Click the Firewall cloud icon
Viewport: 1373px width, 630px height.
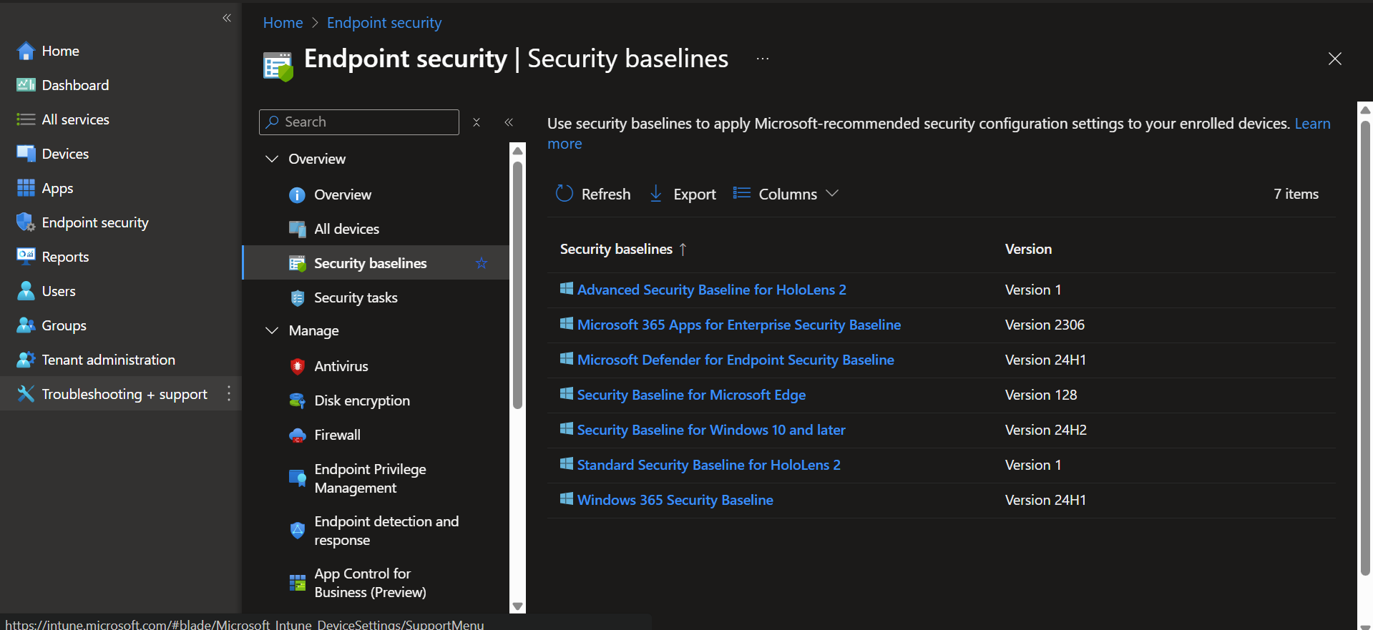pyautogui.click(x=298, y=435)
